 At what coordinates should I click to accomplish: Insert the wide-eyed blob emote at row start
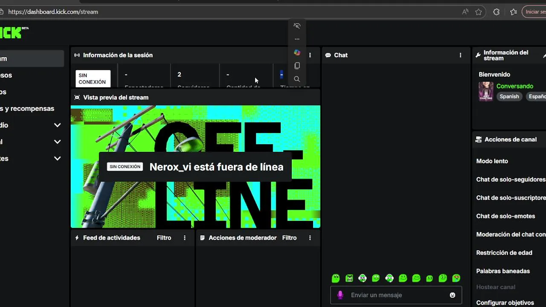click(336, 278)
